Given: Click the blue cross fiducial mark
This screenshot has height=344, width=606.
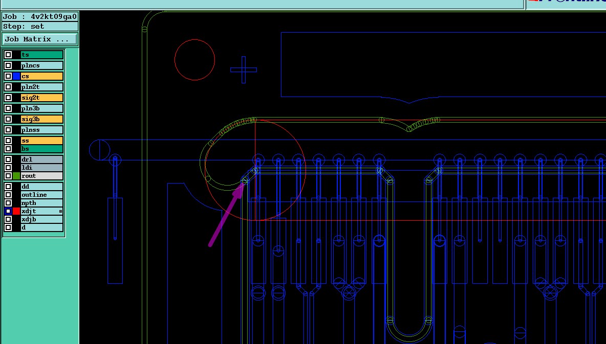Looking at the screenshot, I should [244, 70].
